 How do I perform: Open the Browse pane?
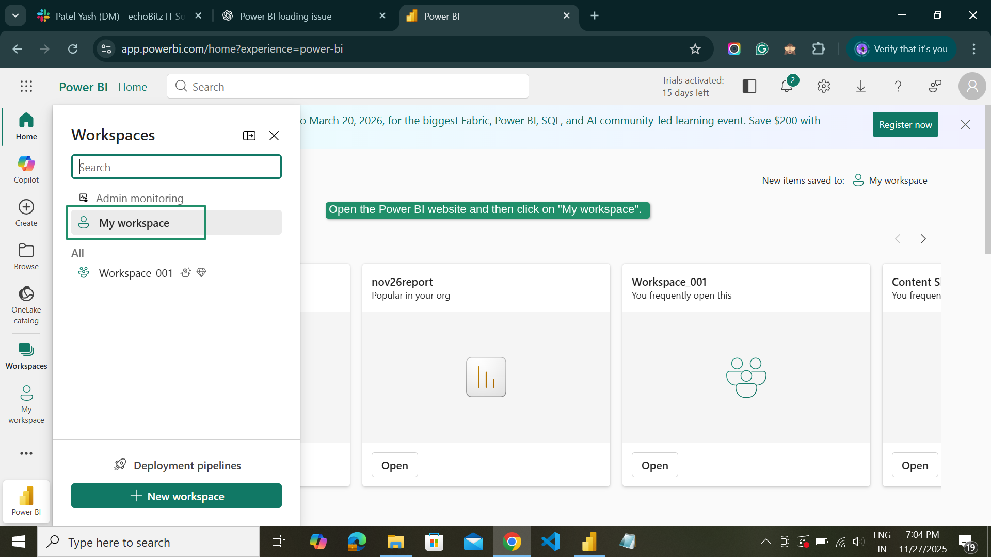(26, 255)
